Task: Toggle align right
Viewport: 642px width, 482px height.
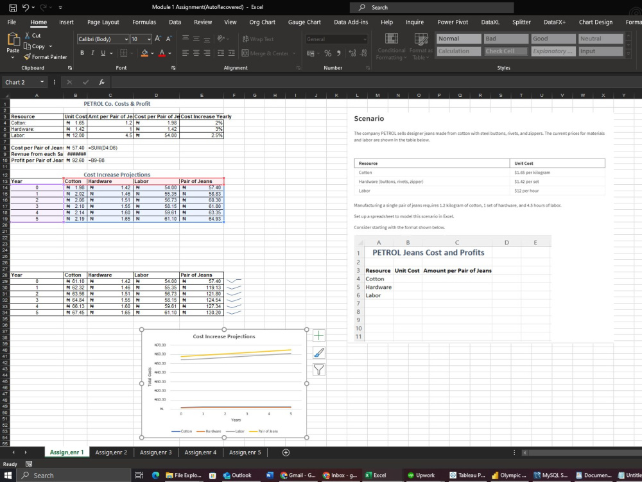Action: point(207,53)
